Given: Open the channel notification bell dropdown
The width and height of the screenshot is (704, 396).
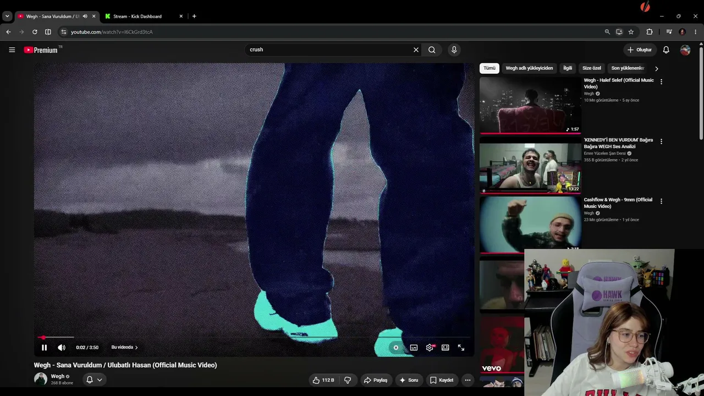Looking at the screenshot, I should [94, 380].
